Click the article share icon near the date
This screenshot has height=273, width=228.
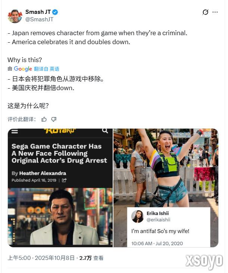[x=64, y=180]
